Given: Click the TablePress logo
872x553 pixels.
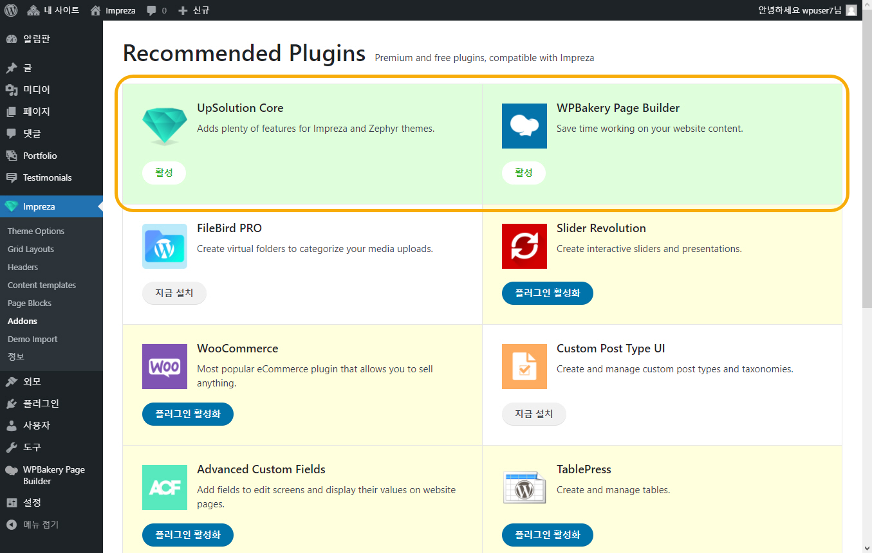Looking at the screenshot, I should click(524, 487).
